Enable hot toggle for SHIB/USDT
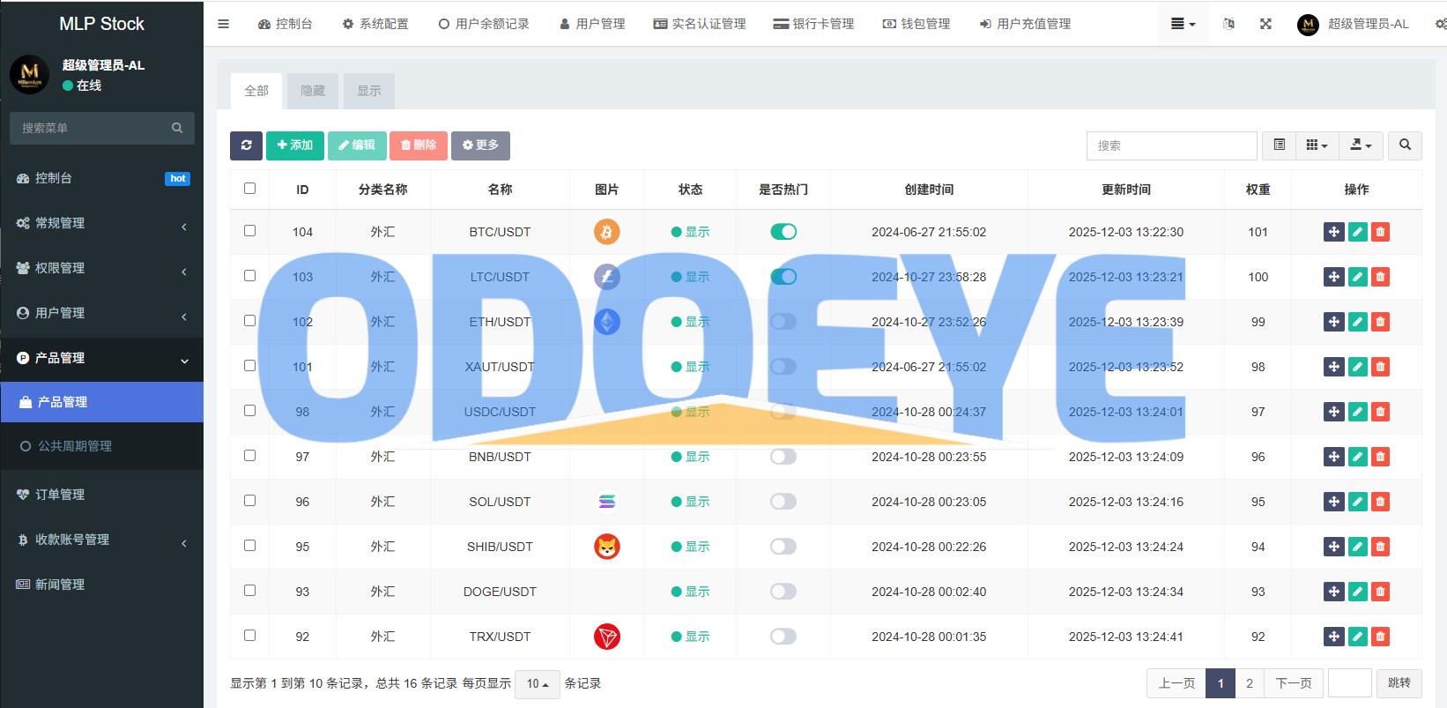Viewport: 1447px width, 708px height. [783, 547]
